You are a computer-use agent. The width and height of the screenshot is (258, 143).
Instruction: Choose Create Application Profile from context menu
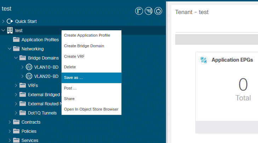point(91,35)
